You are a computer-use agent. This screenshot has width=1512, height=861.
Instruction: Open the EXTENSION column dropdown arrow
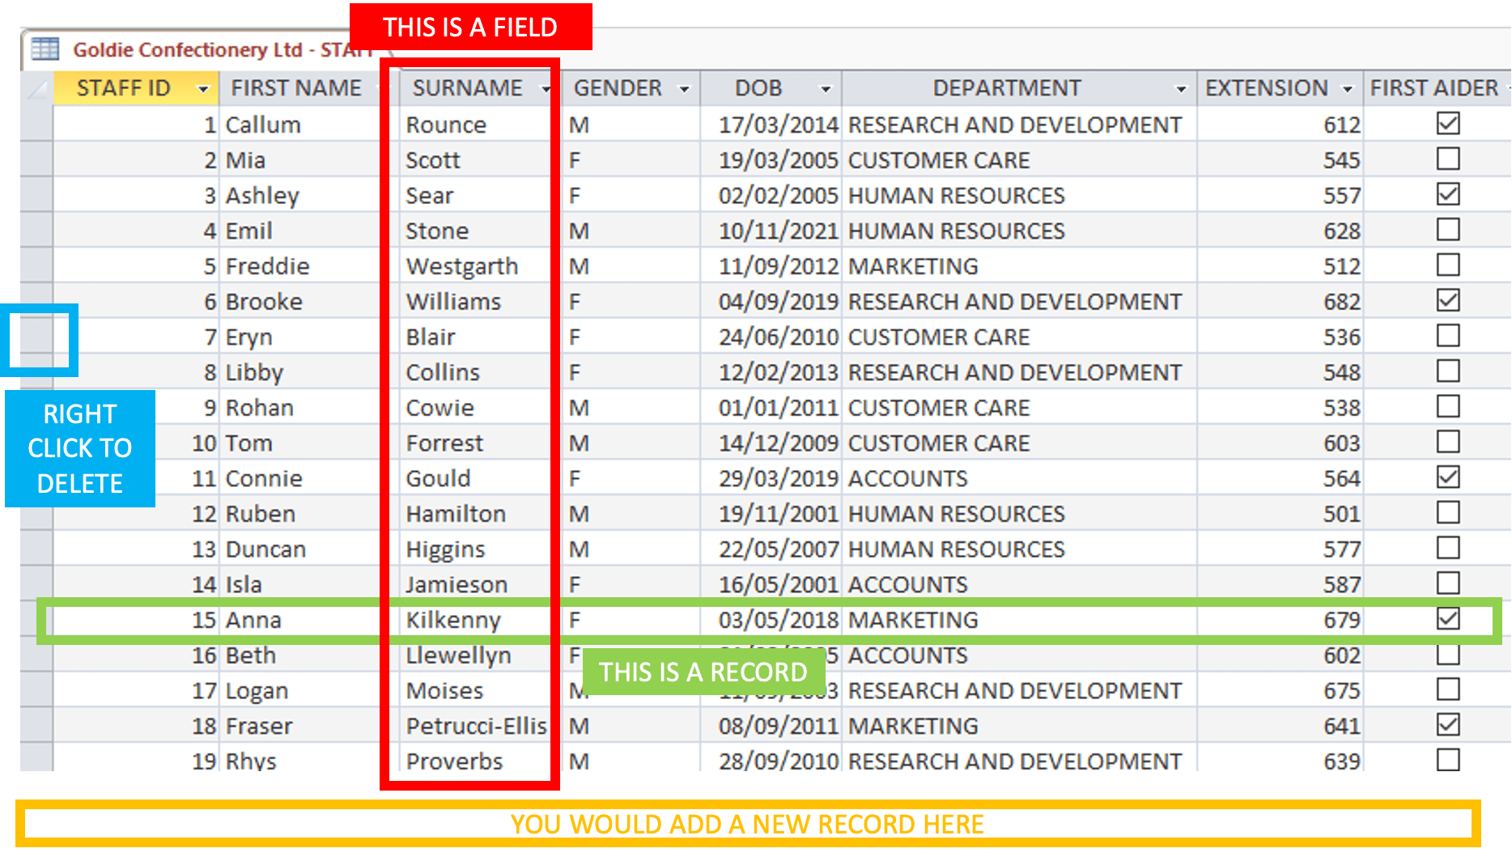[x=1348, y=89]
